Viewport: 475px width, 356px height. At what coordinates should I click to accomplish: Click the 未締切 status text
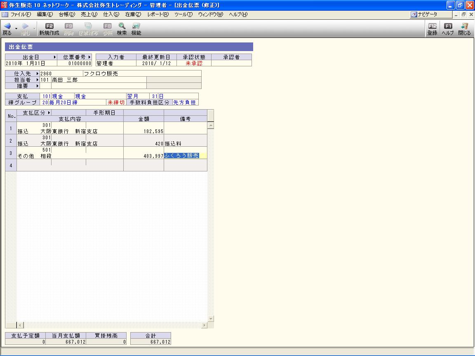(116, 103)
